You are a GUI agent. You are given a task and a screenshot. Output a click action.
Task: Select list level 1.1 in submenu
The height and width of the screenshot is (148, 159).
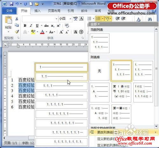click(x=61, y=76)
